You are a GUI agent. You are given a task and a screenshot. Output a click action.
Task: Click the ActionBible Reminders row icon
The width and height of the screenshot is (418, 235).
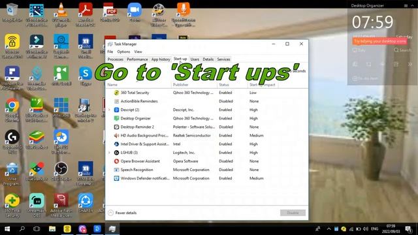(116, 101)
